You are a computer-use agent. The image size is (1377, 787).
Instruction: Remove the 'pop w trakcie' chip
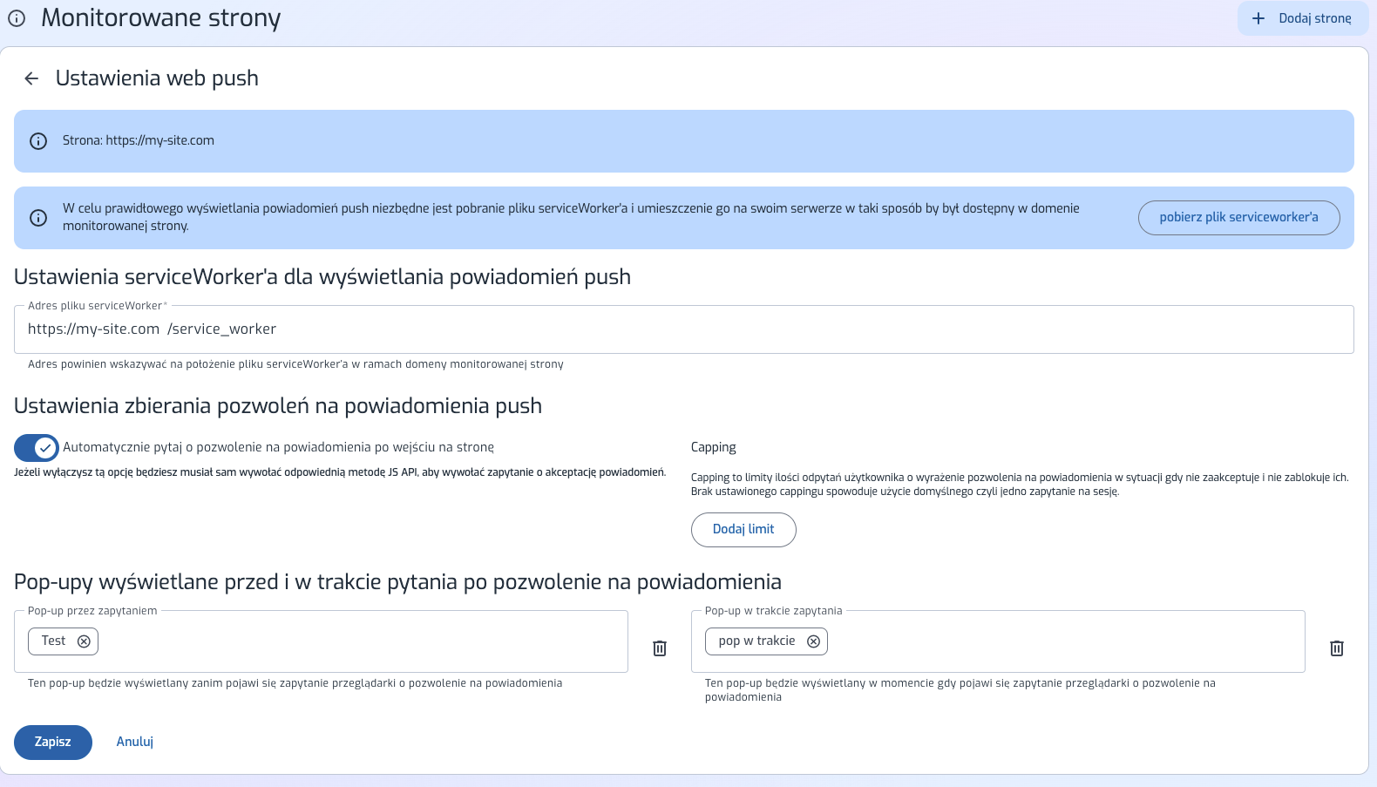tap(813, 641)
